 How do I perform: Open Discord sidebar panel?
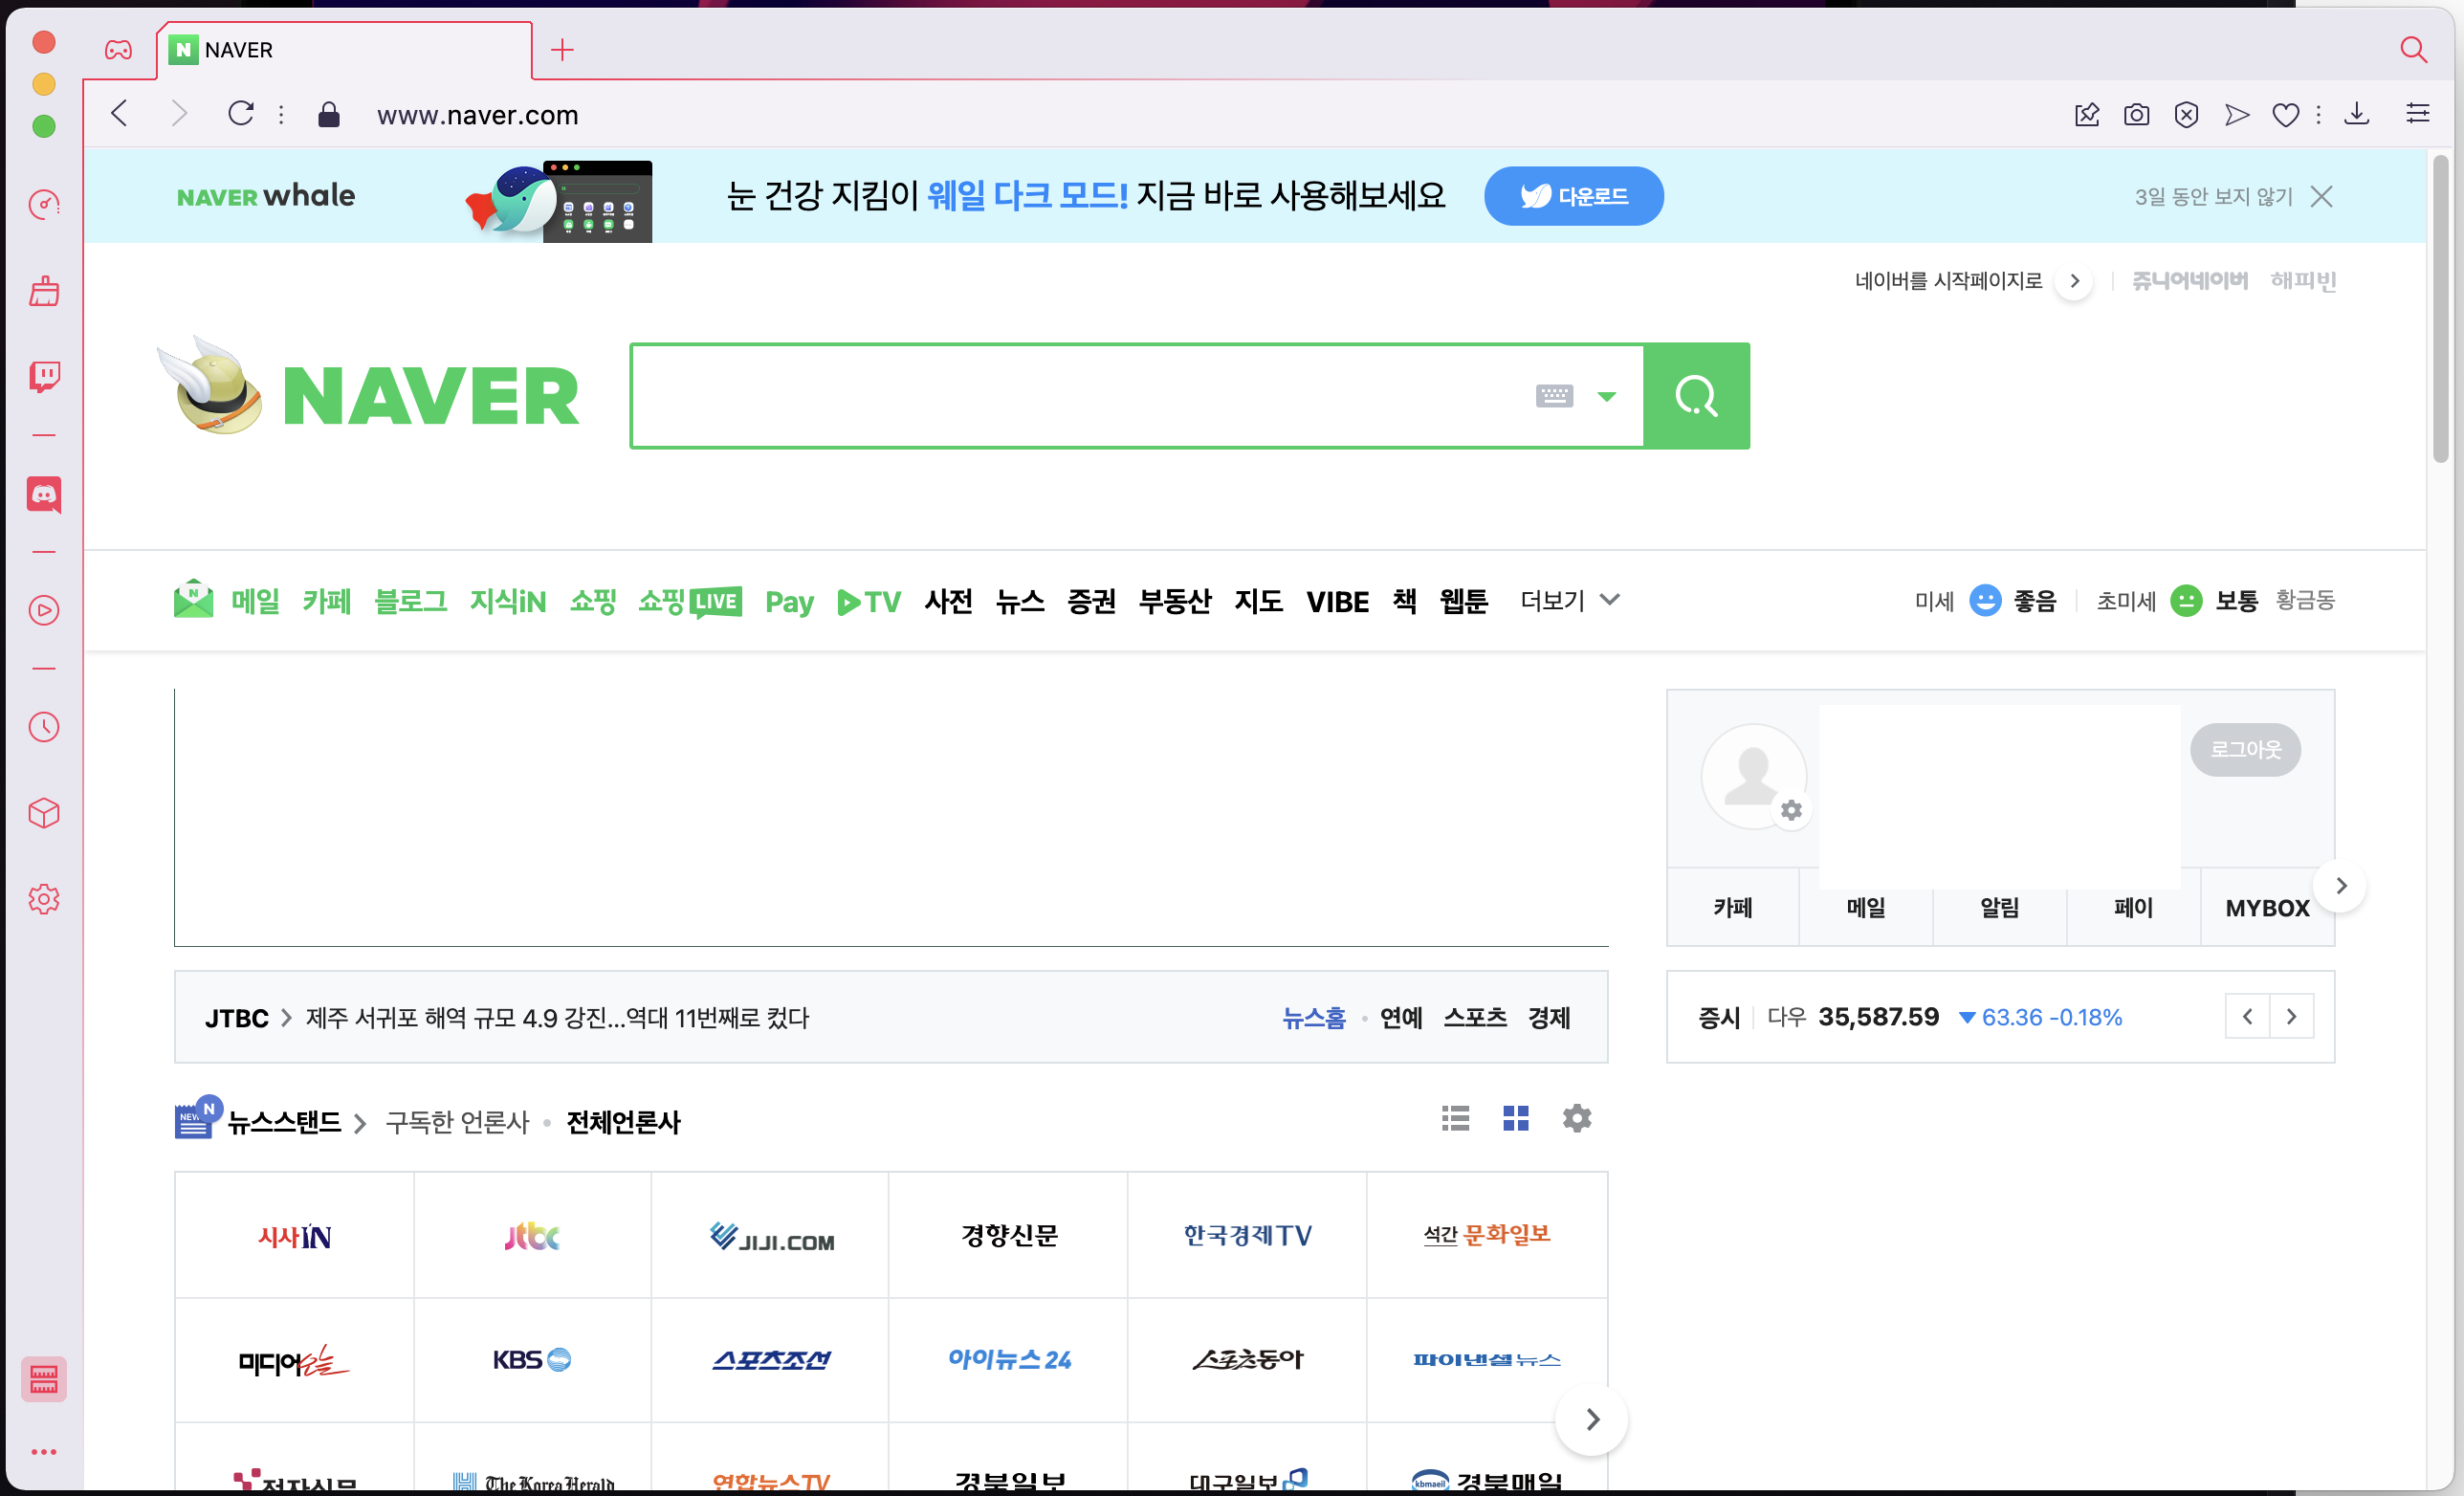point(44,494)
